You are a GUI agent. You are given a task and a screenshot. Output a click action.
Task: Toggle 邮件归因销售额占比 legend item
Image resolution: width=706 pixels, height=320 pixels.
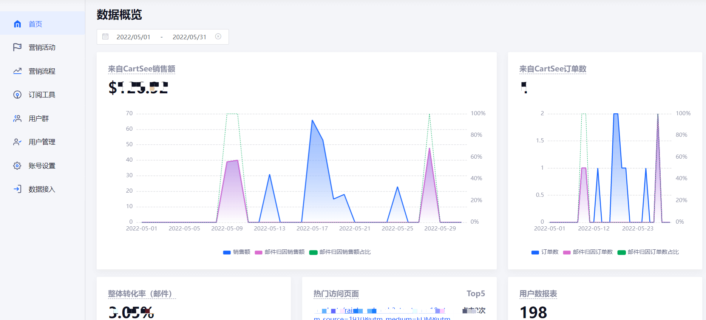(340, 252)
